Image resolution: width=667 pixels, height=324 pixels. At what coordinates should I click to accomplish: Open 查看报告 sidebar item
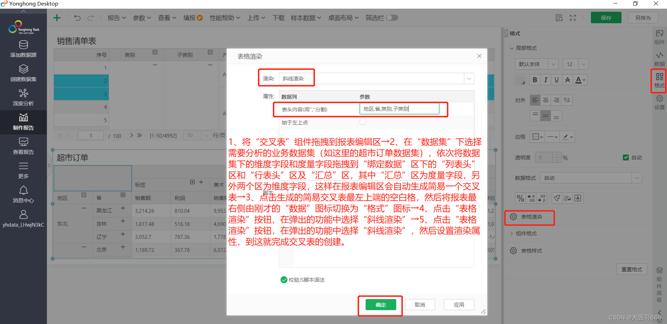[23, 146]
